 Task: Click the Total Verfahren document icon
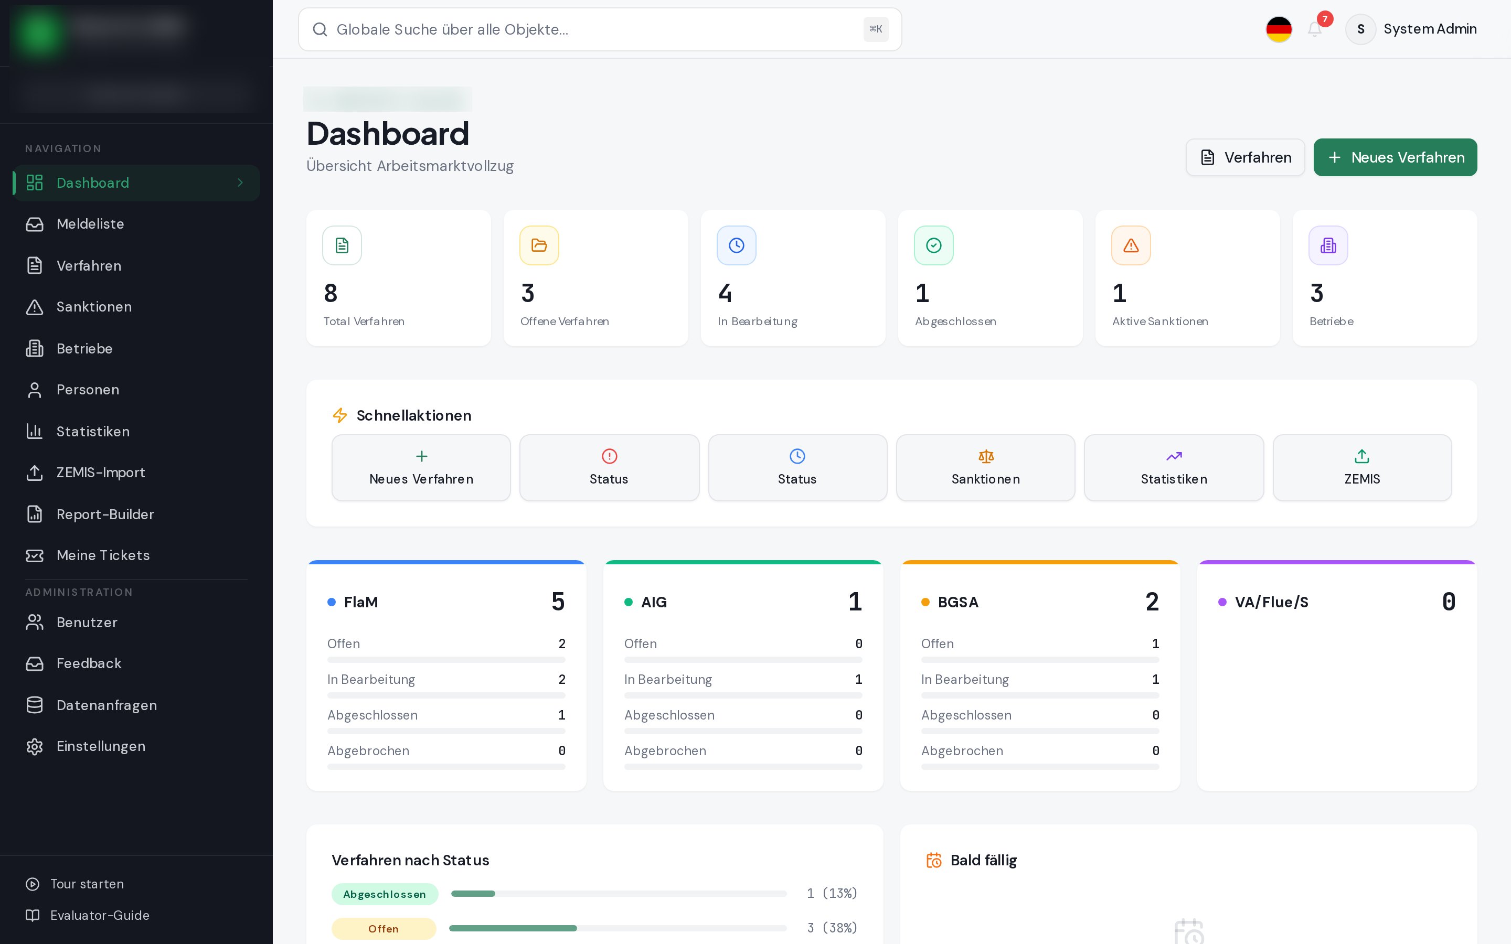pyautogui.click(x=342, y=245)
